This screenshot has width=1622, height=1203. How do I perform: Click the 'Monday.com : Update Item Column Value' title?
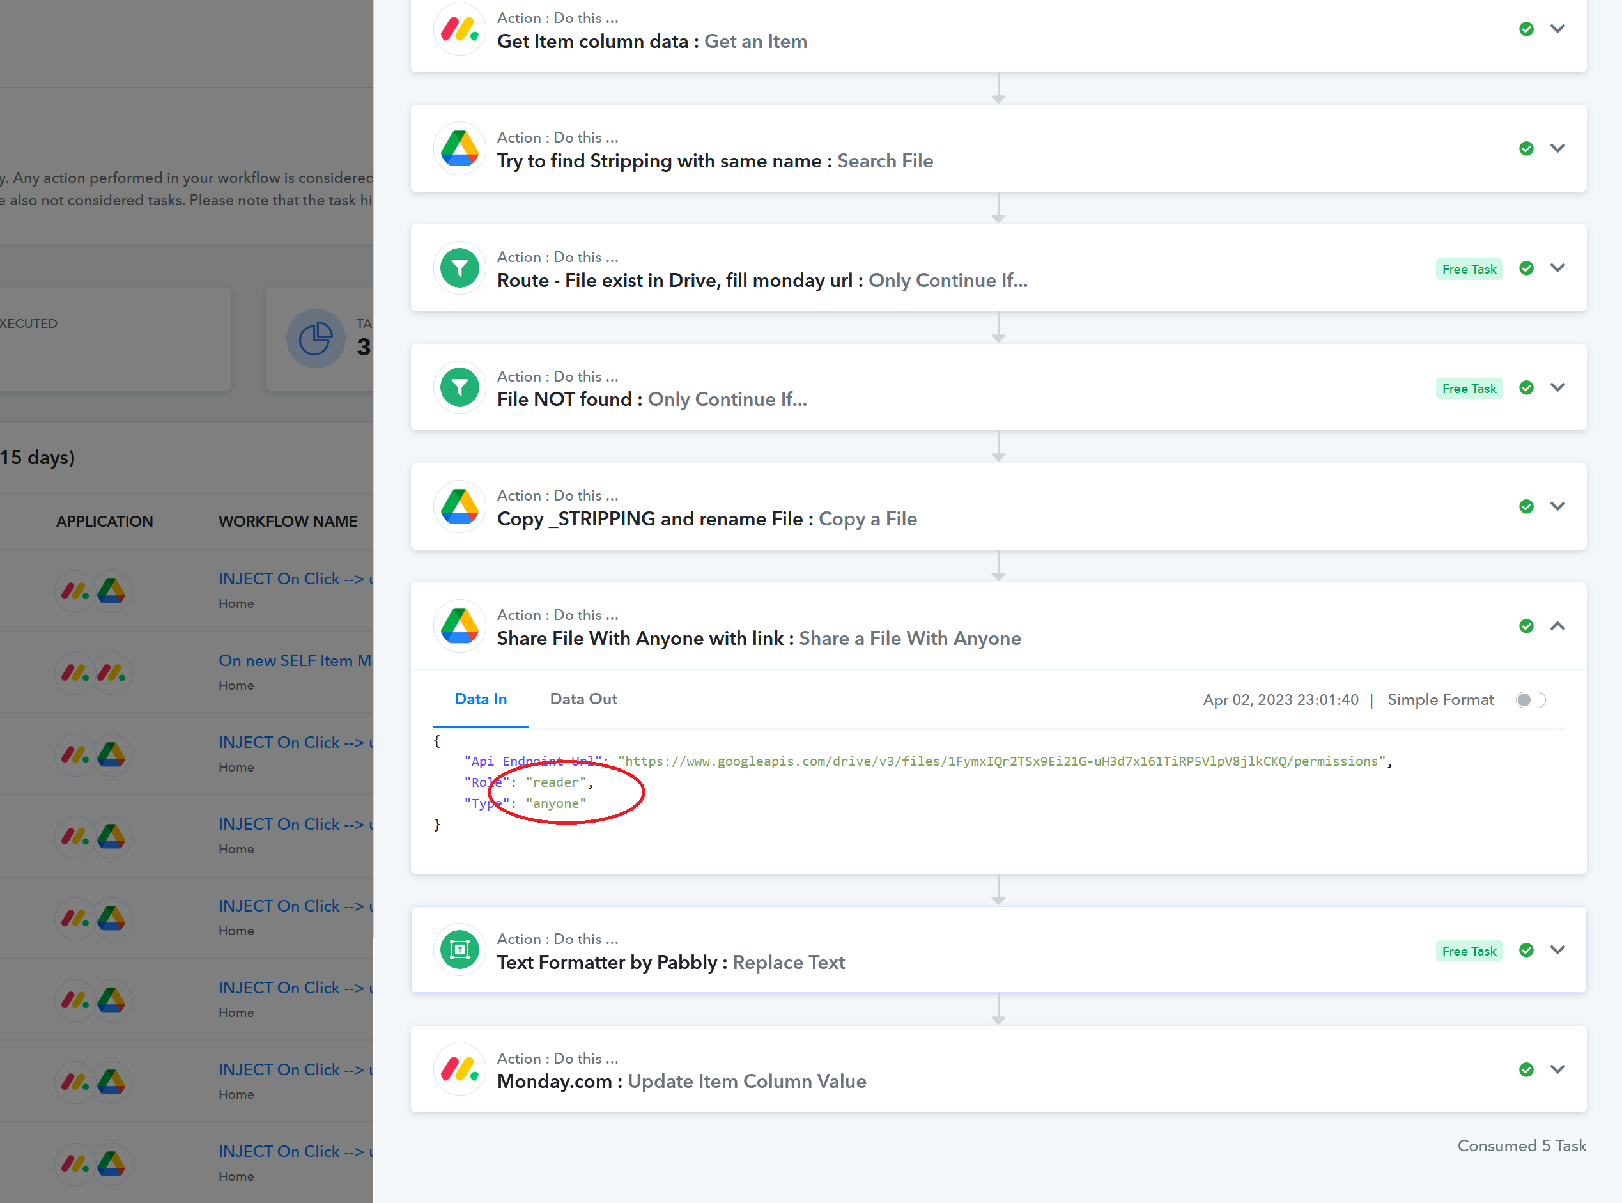(681, 1082)
